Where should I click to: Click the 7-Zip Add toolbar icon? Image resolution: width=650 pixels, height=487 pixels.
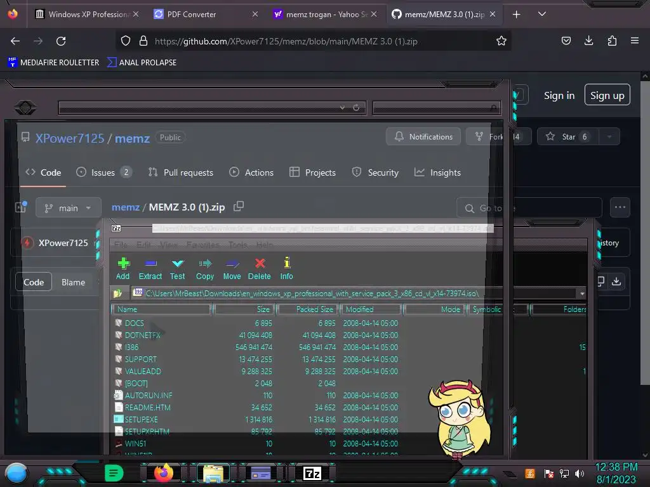pos(123,268)
